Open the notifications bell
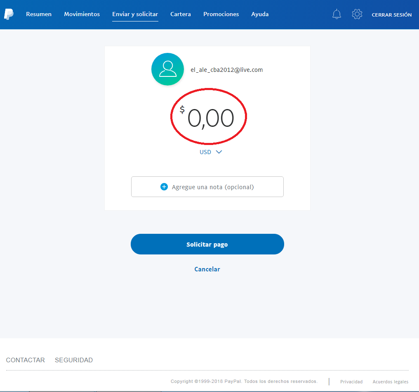 [337, 14]
